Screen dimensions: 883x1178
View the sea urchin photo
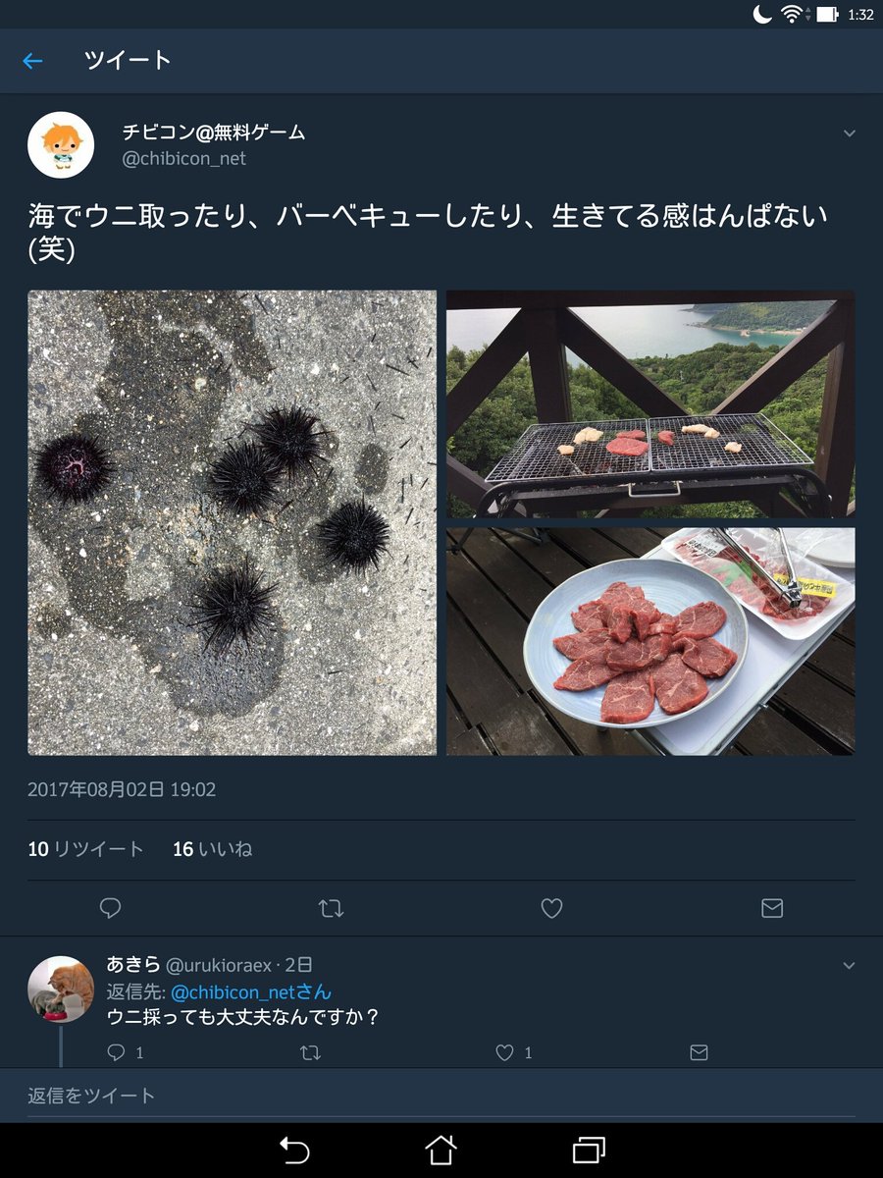(x=232, y=522)
